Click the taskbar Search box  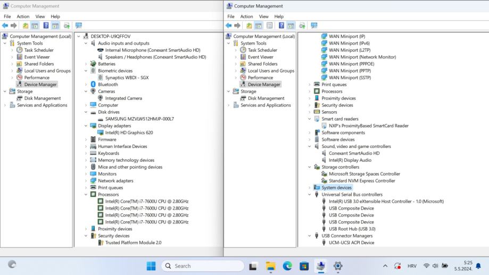click(202, 266)
